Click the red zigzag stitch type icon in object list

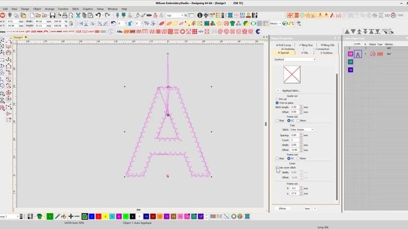[380, 54]
